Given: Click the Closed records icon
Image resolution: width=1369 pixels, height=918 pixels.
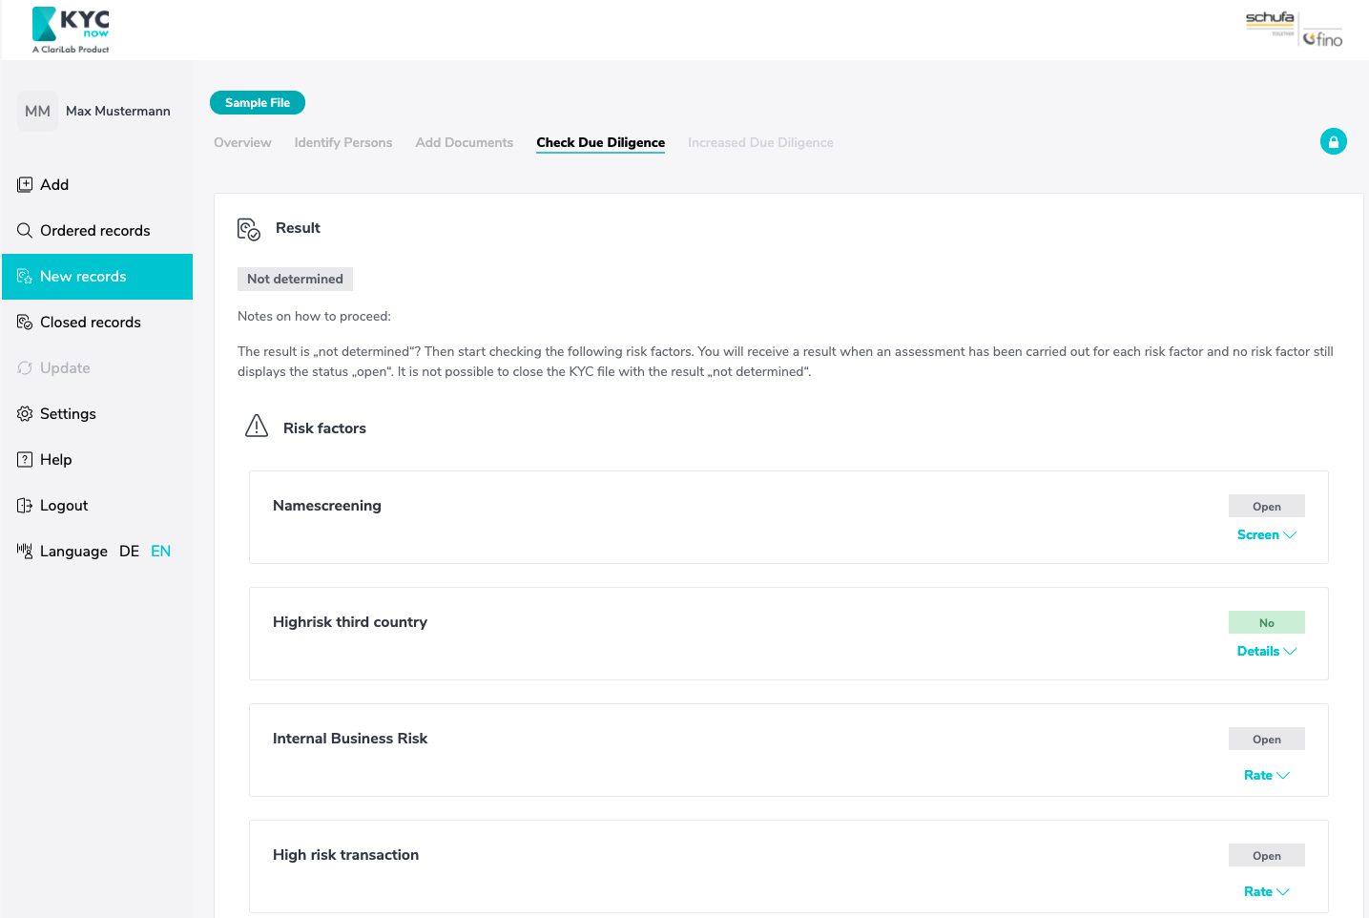Looking at the screenshot, I should point(25,322).
